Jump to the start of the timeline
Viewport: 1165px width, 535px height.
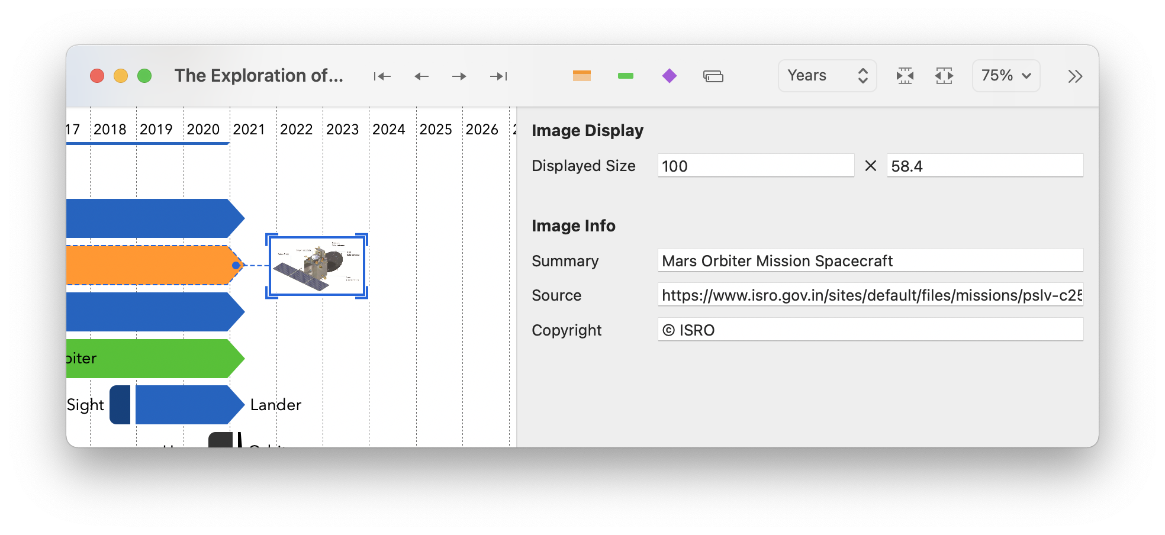click(x=382, y=76)
